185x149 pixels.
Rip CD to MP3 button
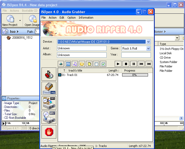(49, 103)
